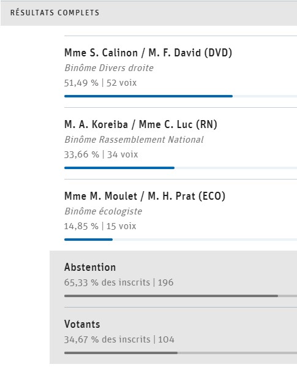Click the gray Votants progress bar

coord(121,353)
